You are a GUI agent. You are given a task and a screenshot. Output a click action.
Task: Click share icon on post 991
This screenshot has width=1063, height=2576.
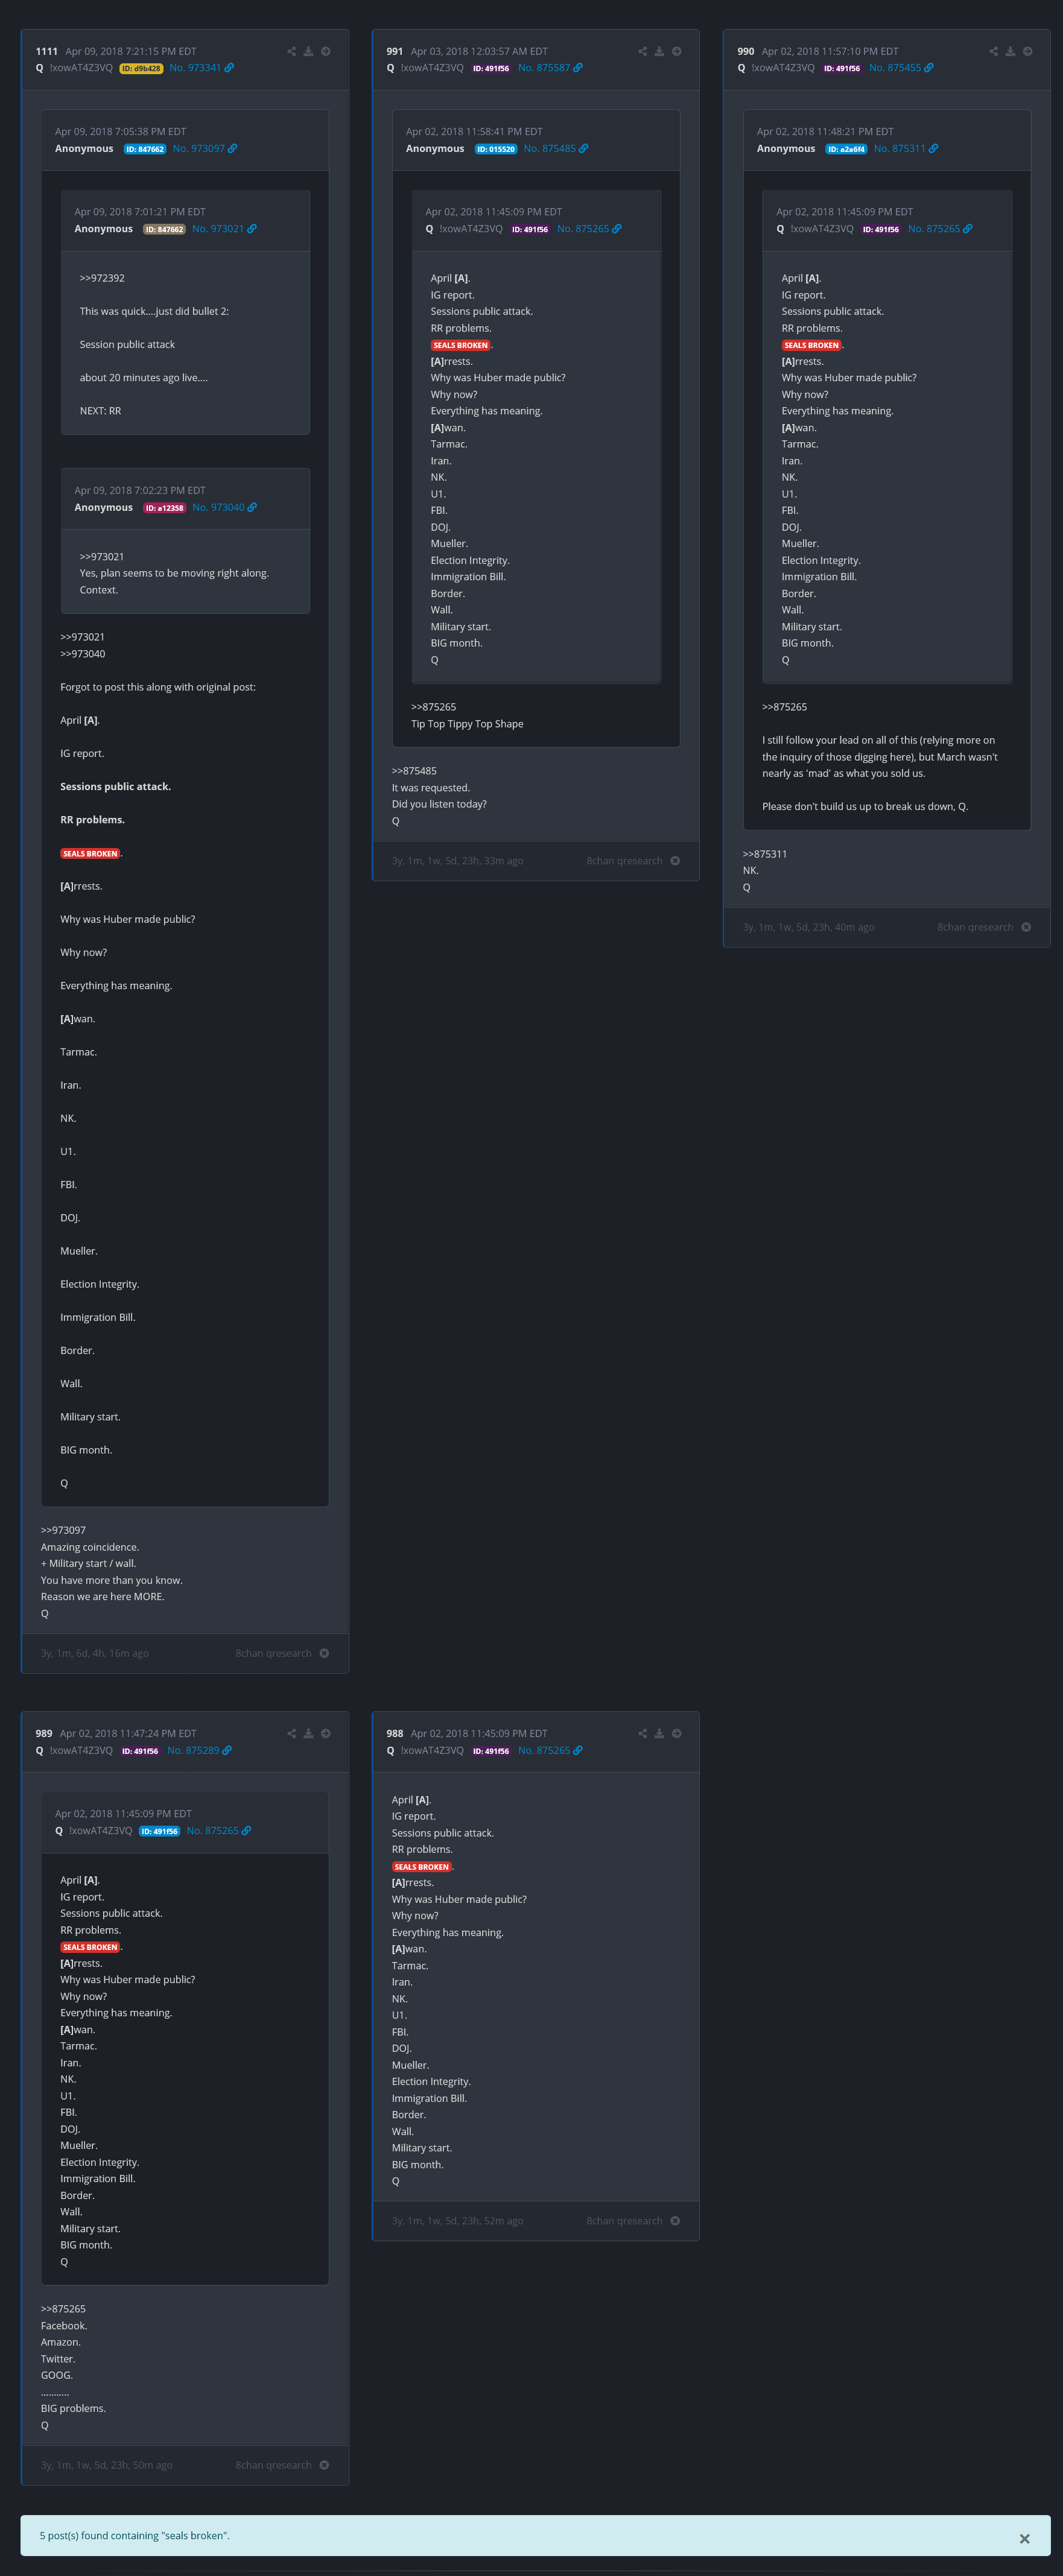coord(642,51)
